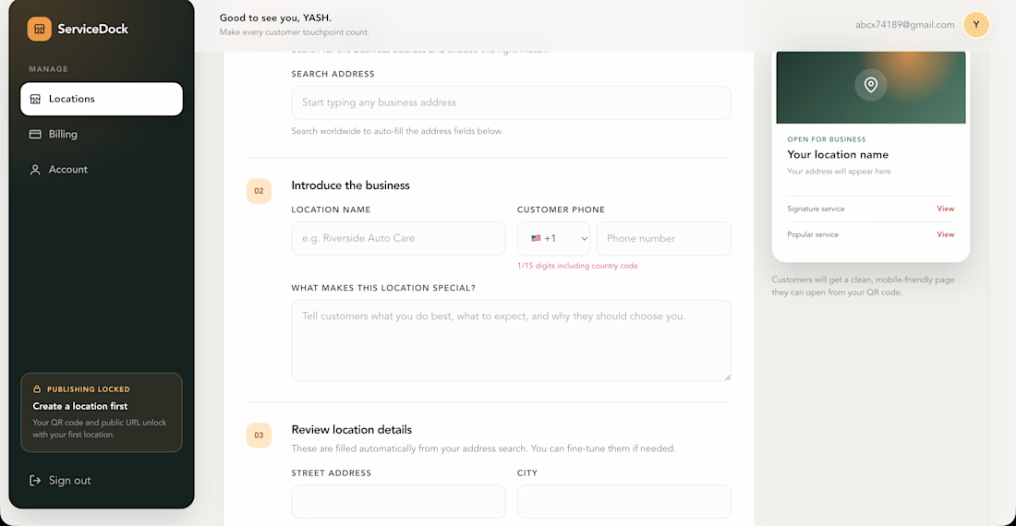
Task: Focus the Search Address input field
Action: pyautogui.click(x=512, y=102)
